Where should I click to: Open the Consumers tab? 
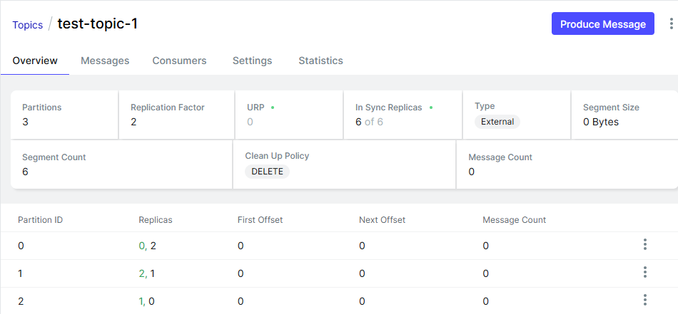179,61
